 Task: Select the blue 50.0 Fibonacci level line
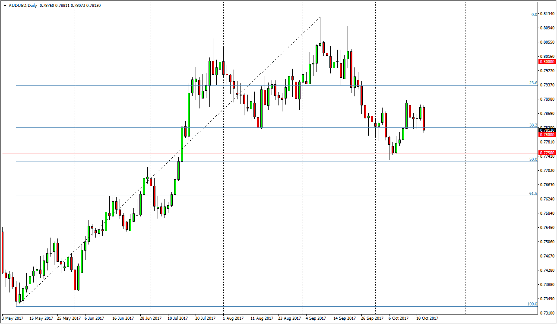pyautogui.click(x=259, y=161)
